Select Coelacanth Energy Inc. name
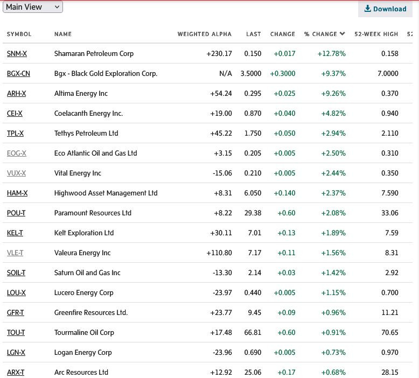 (88, 113)
